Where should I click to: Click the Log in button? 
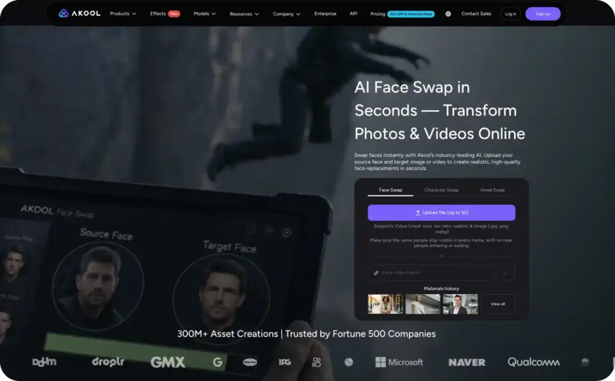(x=510, y=14)
